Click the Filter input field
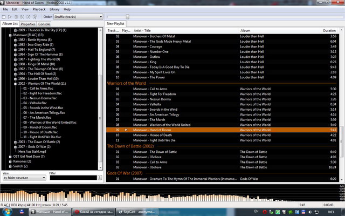 (73, 178)
